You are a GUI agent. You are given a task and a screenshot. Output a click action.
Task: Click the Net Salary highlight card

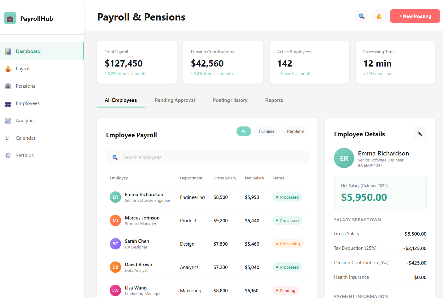coord(380,193)
